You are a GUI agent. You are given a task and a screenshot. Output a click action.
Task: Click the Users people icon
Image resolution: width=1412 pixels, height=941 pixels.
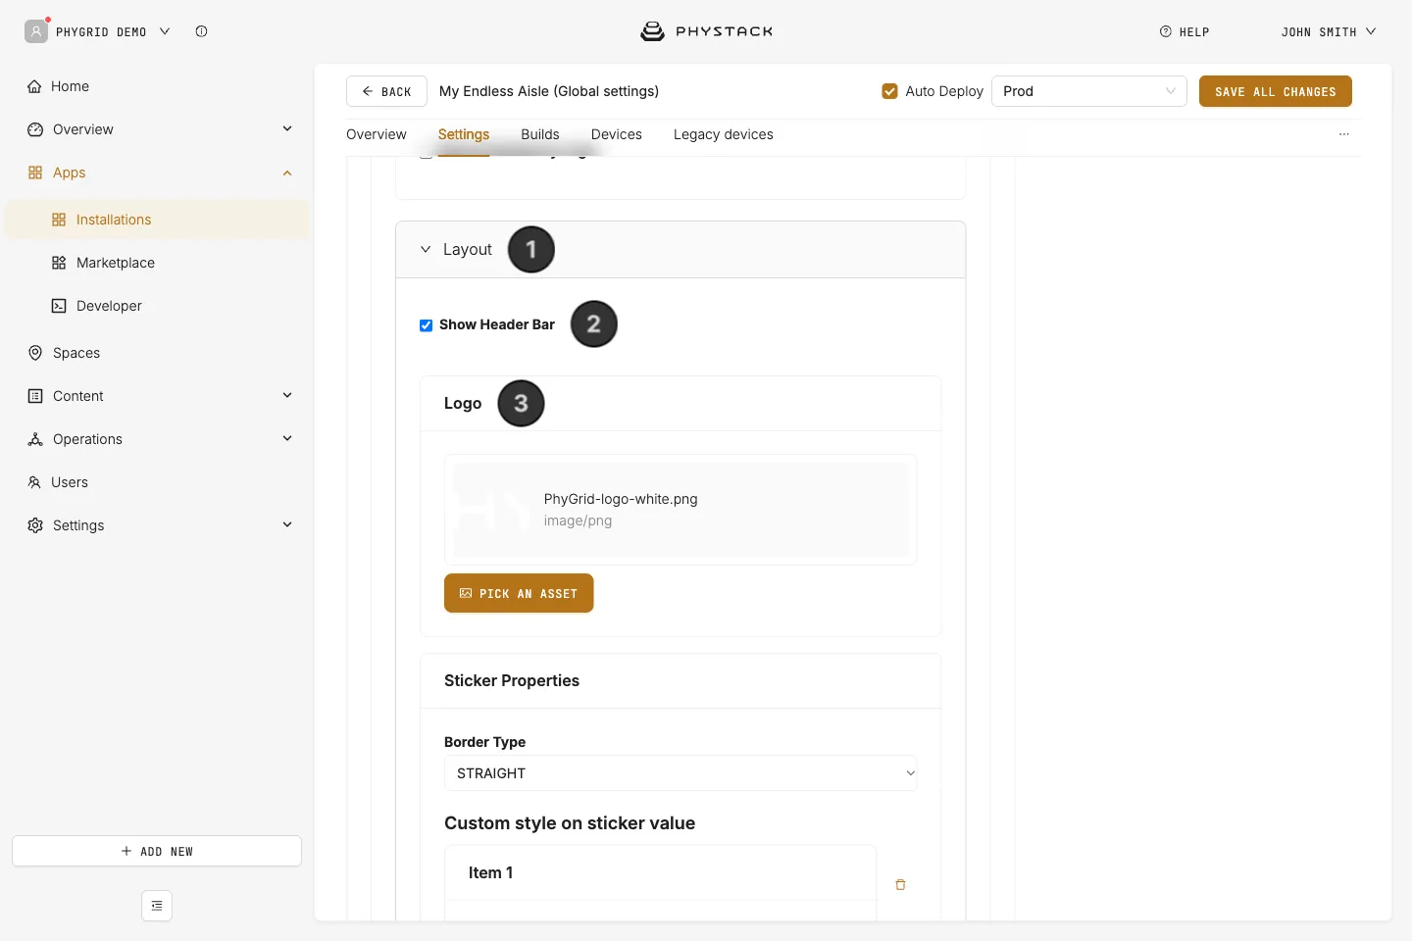point(34,482)
